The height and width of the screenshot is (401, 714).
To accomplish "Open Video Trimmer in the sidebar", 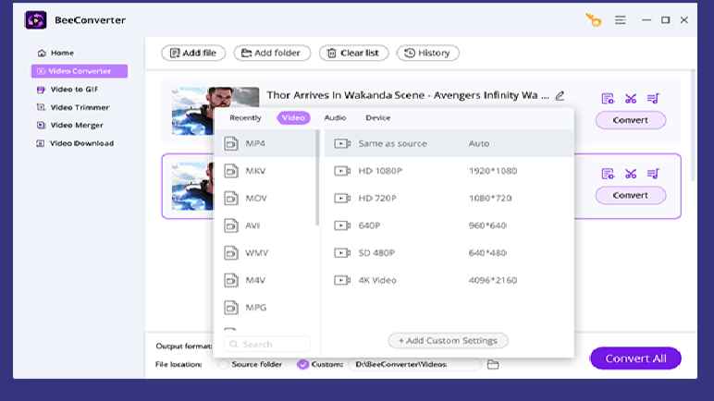I will click(80, 107).
